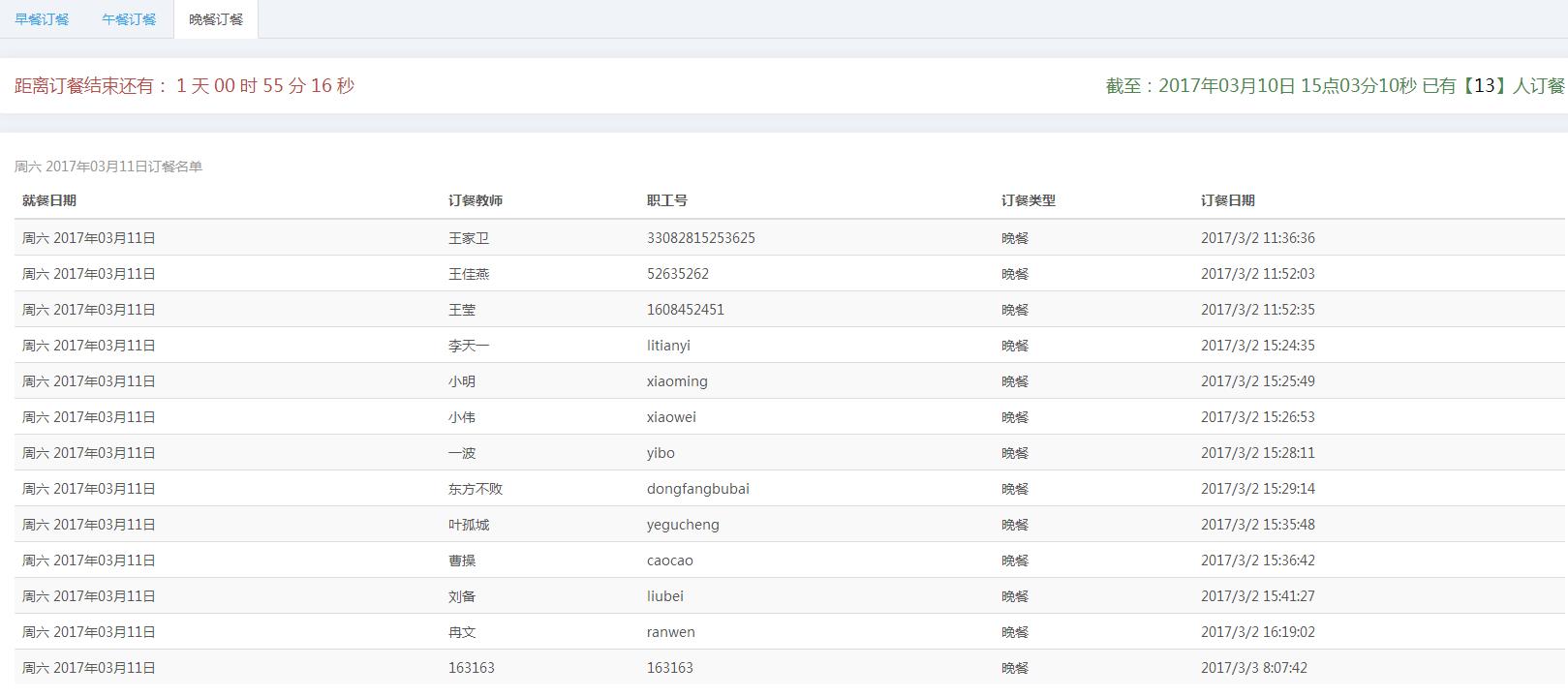Select teacher name 刘备
The height and width of the screenshot is (697, 1568).
[462, 596]
